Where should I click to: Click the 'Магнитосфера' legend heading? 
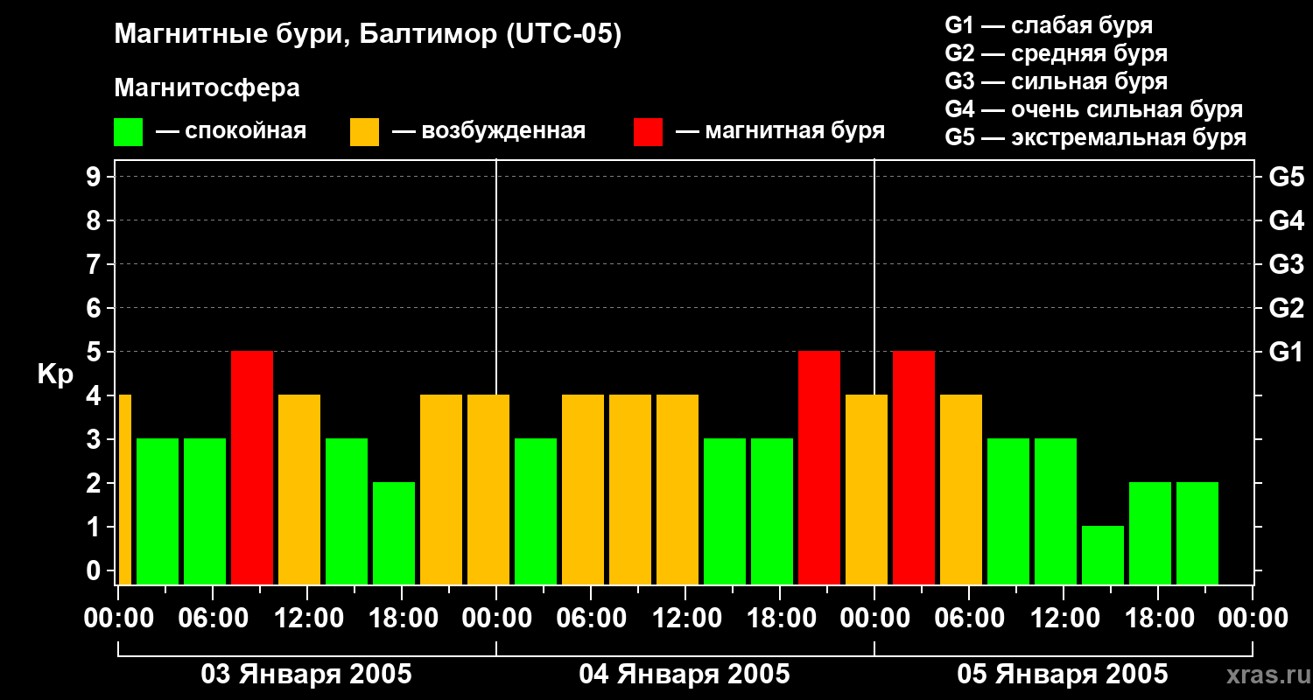pos(207,88)
